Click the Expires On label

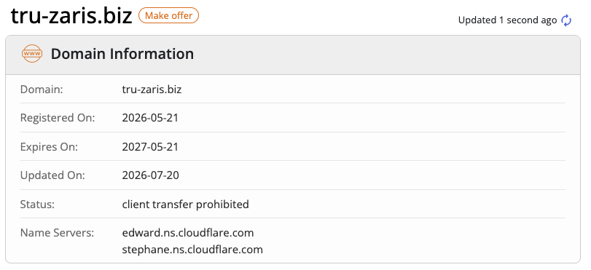click(49, 147)
